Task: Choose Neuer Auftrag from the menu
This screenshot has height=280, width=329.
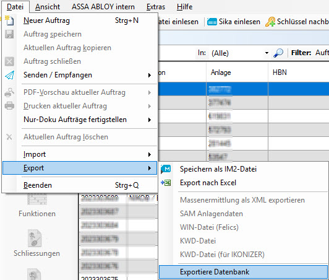Action: coord(80,20)
